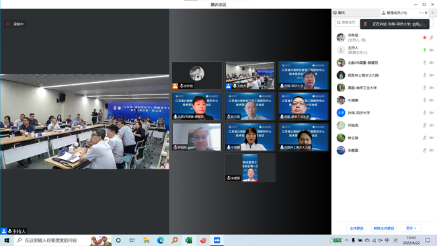
Task: Toggle microphone for 北航VR国重 participant in member list
Action: point(424,63)
